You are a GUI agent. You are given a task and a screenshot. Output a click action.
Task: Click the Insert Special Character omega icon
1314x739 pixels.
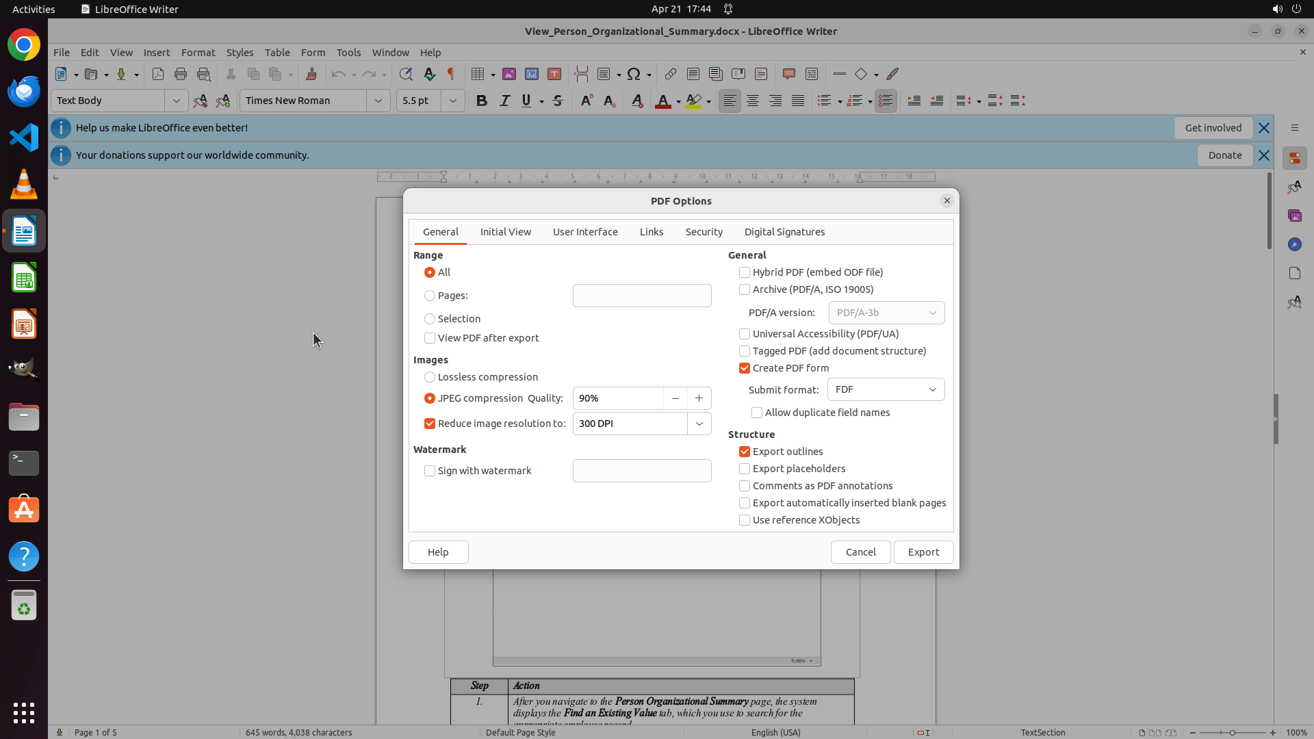click(x=634, y=74)
